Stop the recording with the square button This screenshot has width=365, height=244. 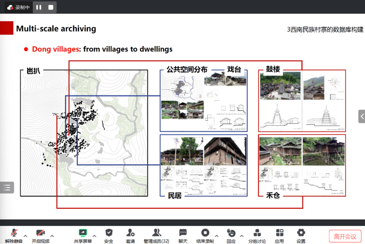tap(51, 7)
